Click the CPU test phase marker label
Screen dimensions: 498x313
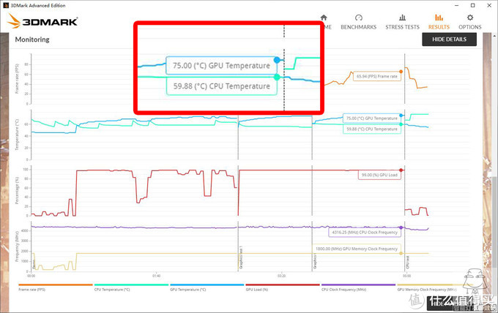coord(408,263)
